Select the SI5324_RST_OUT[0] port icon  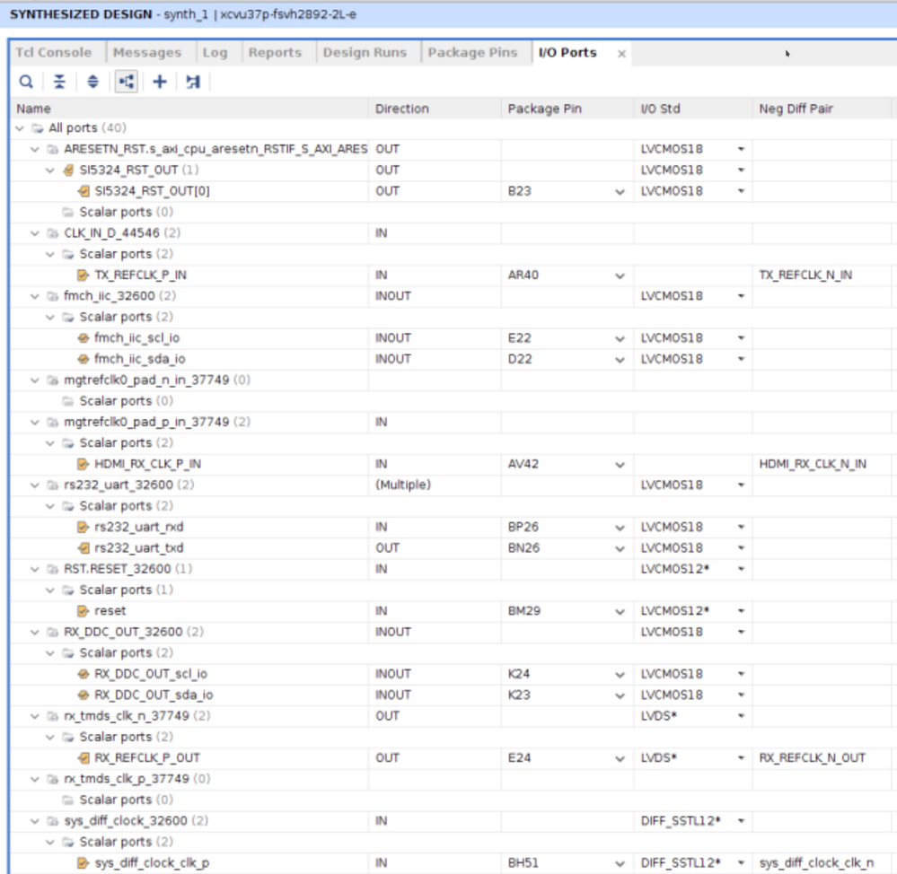(84, 191)
